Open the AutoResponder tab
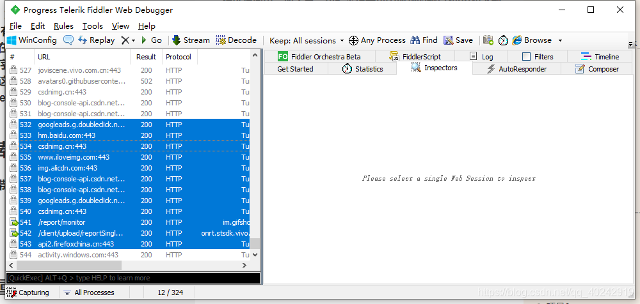640x304 pixels. pyautogui.click(x=516, y=69)
